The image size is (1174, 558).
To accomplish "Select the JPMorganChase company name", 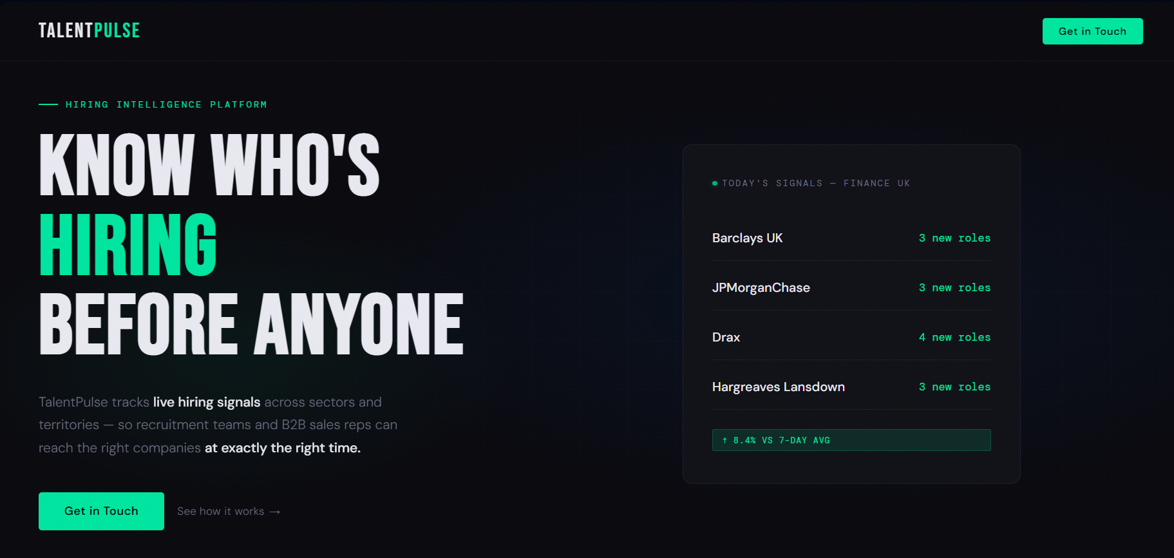I will 761,287.
